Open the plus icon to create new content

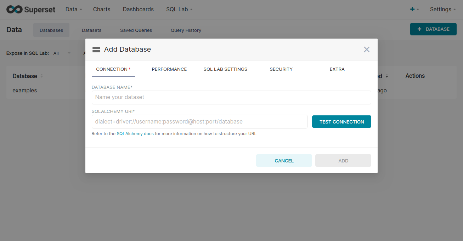point(412,10)
